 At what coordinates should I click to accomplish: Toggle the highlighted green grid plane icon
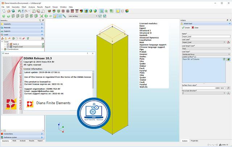[60, 16]
